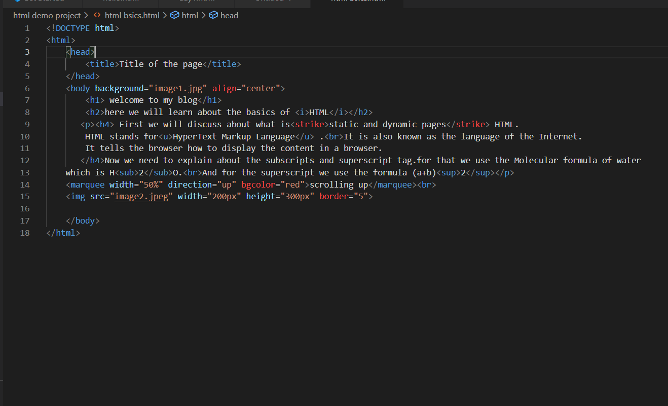Click 'Title of the page' text
Image resolution: width=668 pixels, height=406 pixels.
pyautogui.click(x=161, y=64)
